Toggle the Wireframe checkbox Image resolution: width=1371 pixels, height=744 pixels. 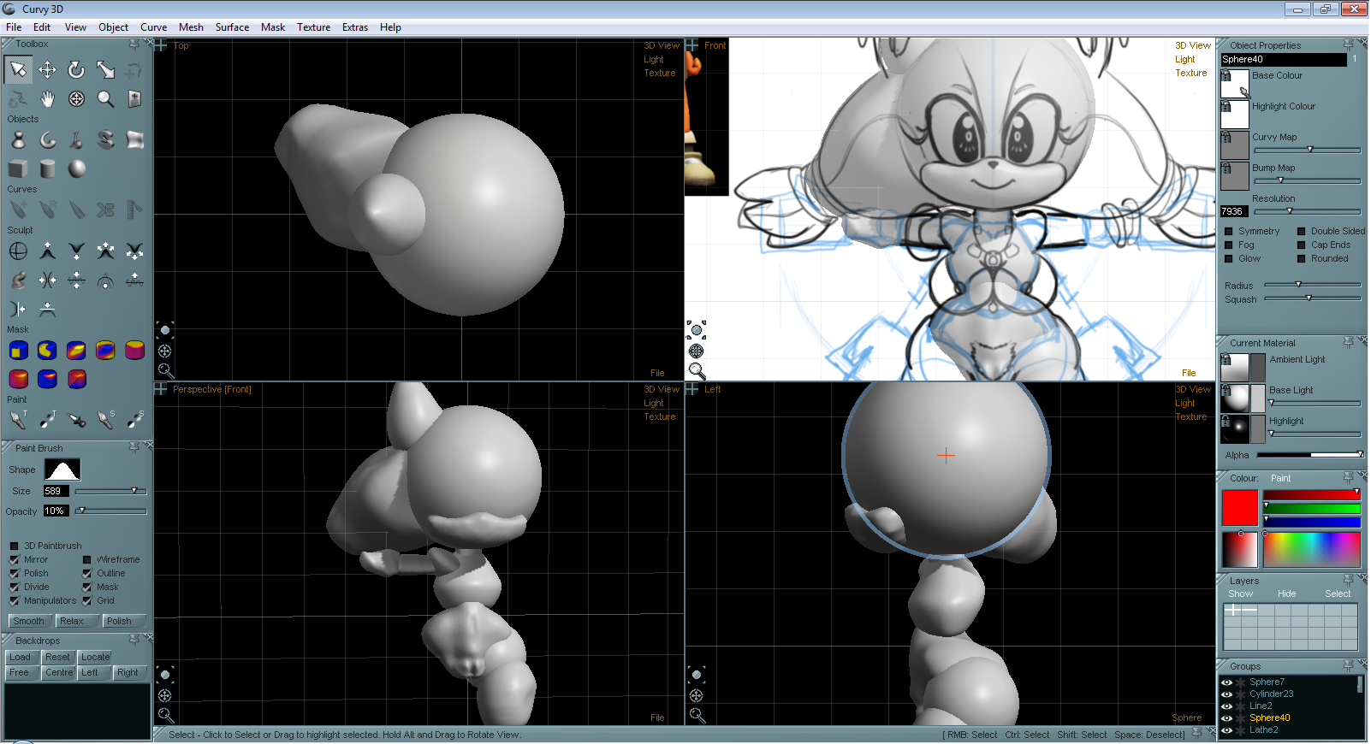87,559
